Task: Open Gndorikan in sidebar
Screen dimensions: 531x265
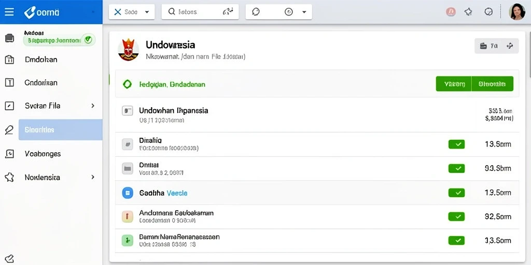Action: 41,83
